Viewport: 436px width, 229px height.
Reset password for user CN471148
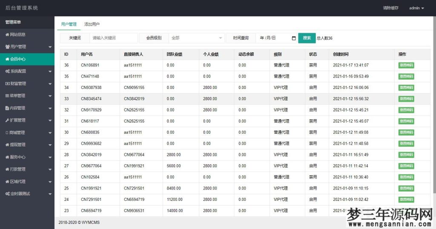(406, 77)
